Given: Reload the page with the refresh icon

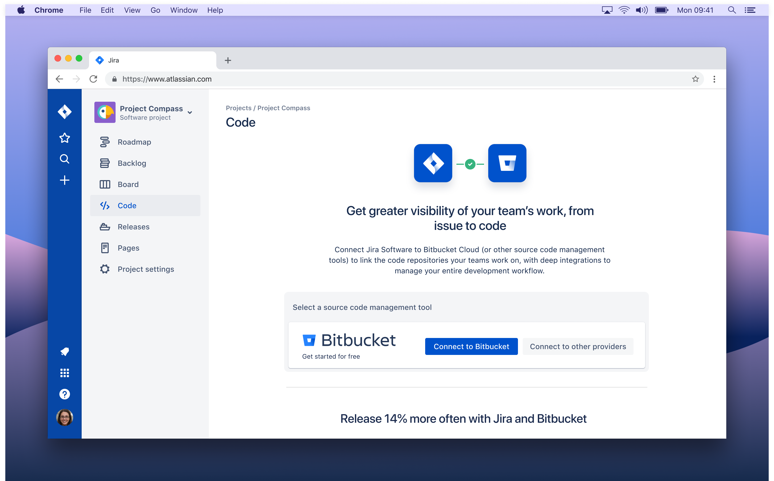Looking at the screenshot, I should click(93, 79).
